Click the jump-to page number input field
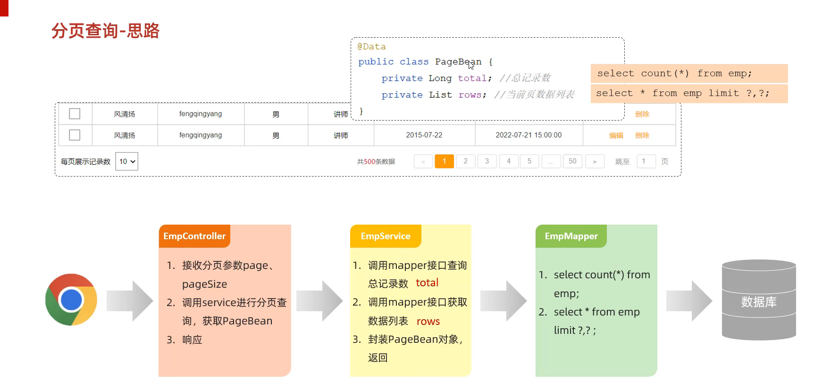The width and height of the screenshot is (814, 388). 646,162
